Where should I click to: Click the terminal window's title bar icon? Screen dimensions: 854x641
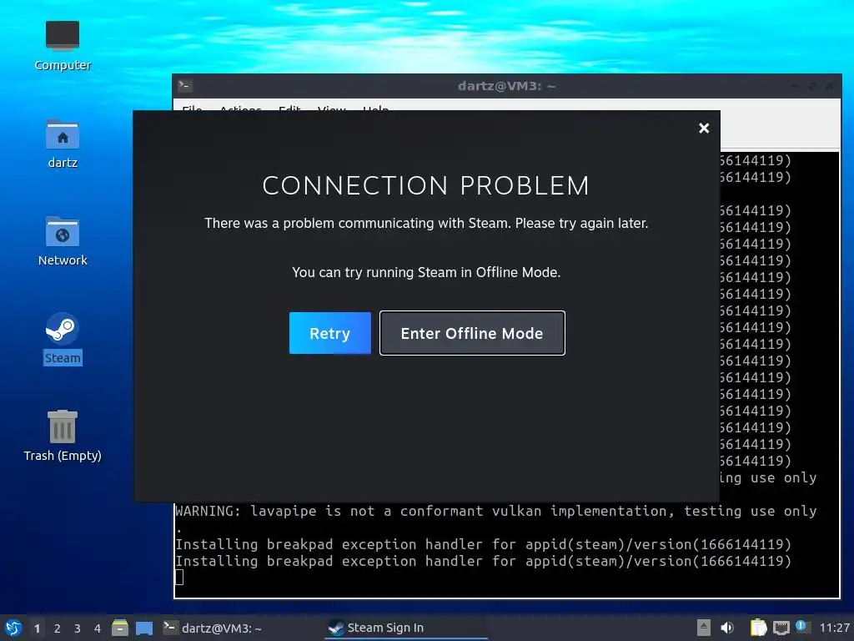[x=184, y=86]
